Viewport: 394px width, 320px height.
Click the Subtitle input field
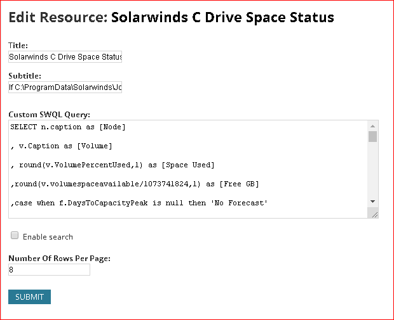65,87
